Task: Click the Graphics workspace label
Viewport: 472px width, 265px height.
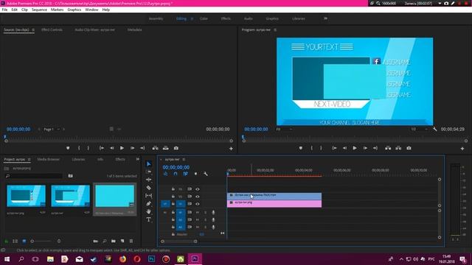Action: (272, 18)
